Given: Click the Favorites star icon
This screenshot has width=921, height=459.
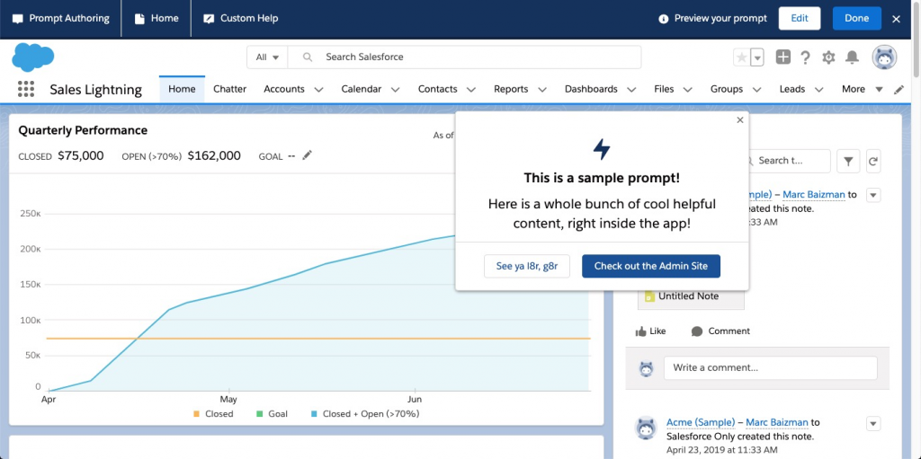Looking at the screenshot, I should coord(742,57).
